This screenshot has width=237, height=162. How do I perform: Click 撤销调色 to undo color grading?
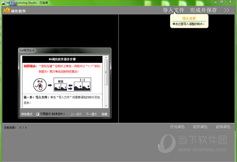[x=223, y=127]
